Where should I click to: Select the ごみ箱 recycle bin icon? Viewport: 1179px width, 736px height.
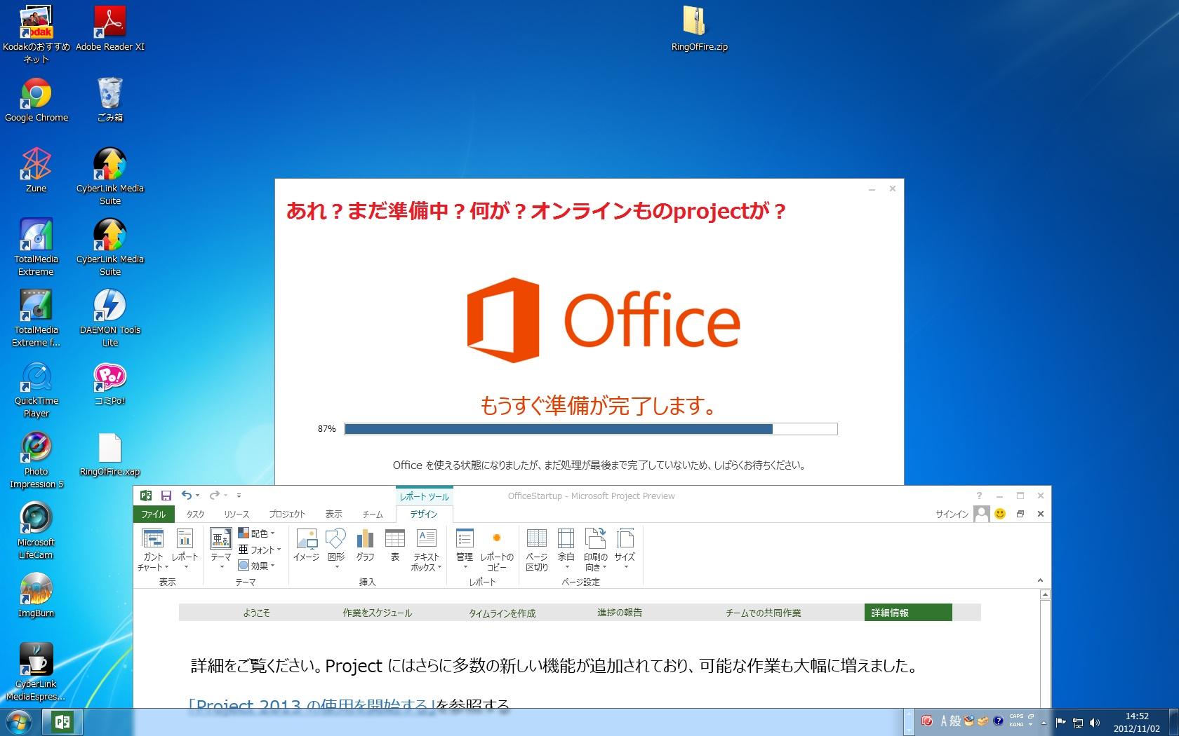coord(110,101)
